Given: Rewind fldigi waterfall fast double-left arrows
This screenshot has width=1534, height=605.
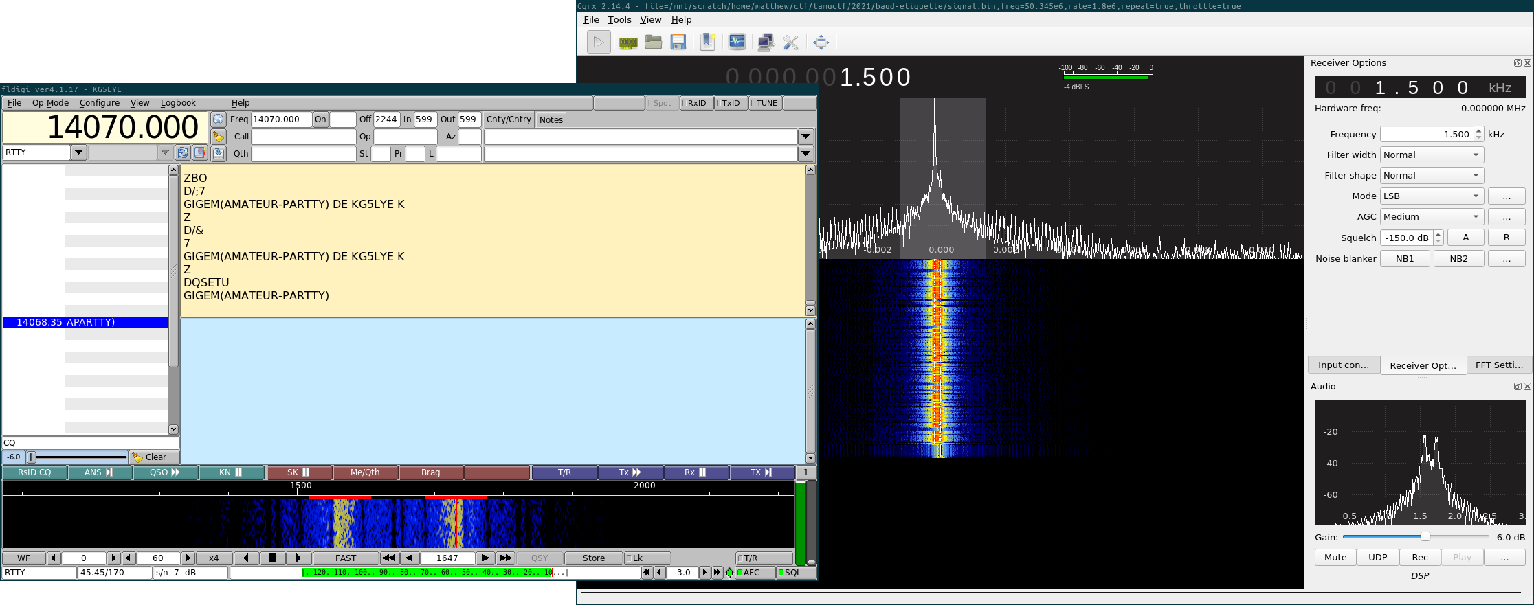Looking at the screenshot, I should [388, 558].
